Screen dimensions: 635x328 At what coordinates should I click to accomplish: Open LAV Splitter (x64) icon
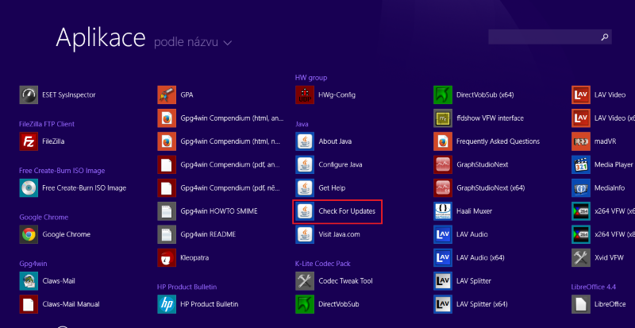443,304
